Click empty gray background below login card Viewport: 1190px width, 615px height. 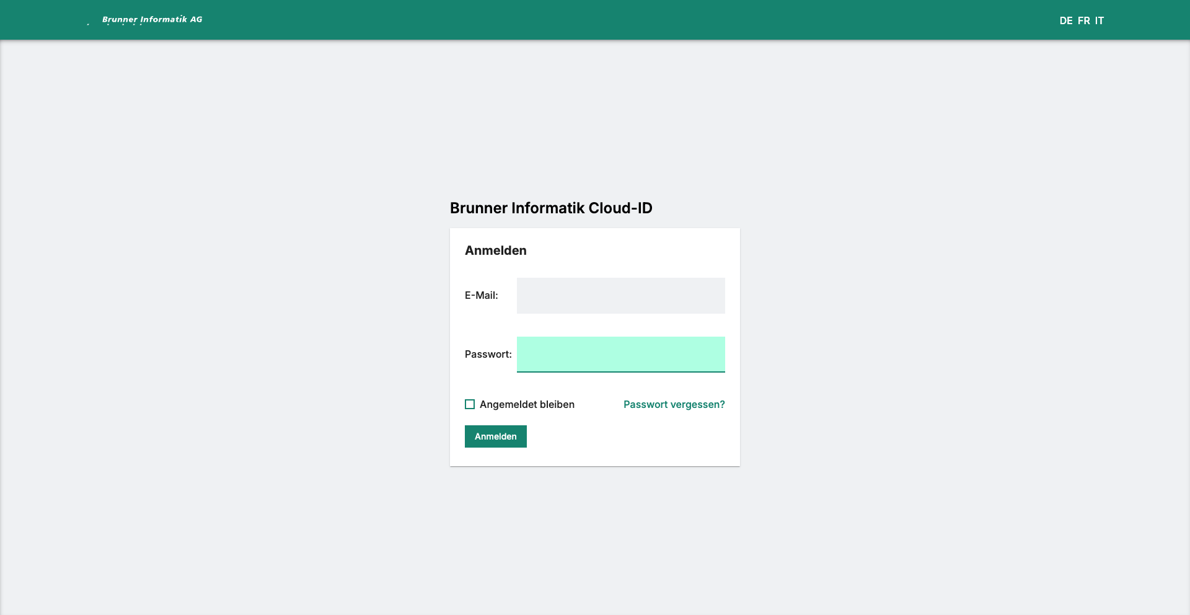coord(595,539)
